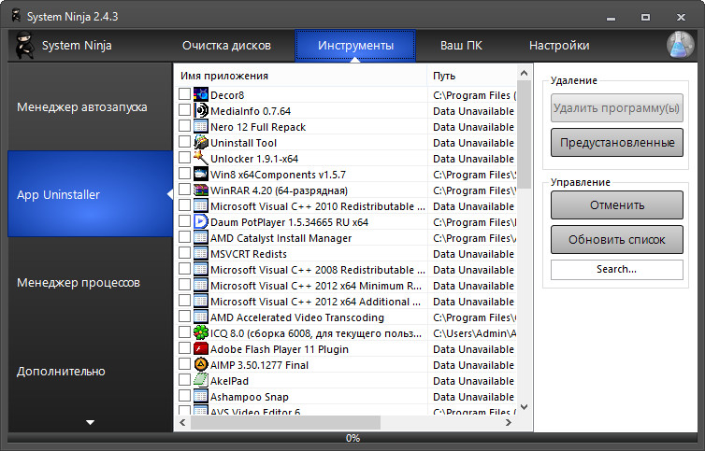Click the AIMP 3.50.1277 Final icon

[200, 365]
